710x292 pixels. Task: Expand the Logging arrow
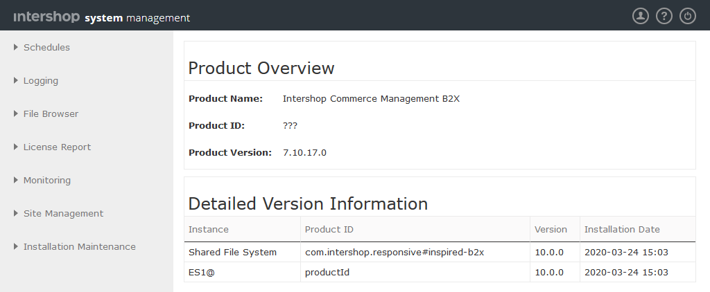[16, 80]
